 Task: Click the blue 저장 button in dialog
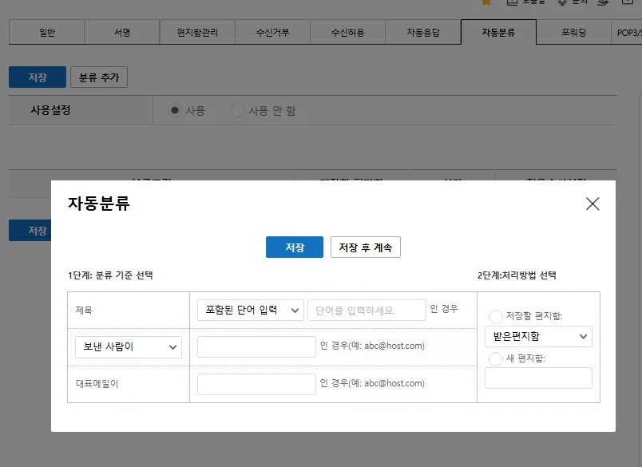[295, 247]
